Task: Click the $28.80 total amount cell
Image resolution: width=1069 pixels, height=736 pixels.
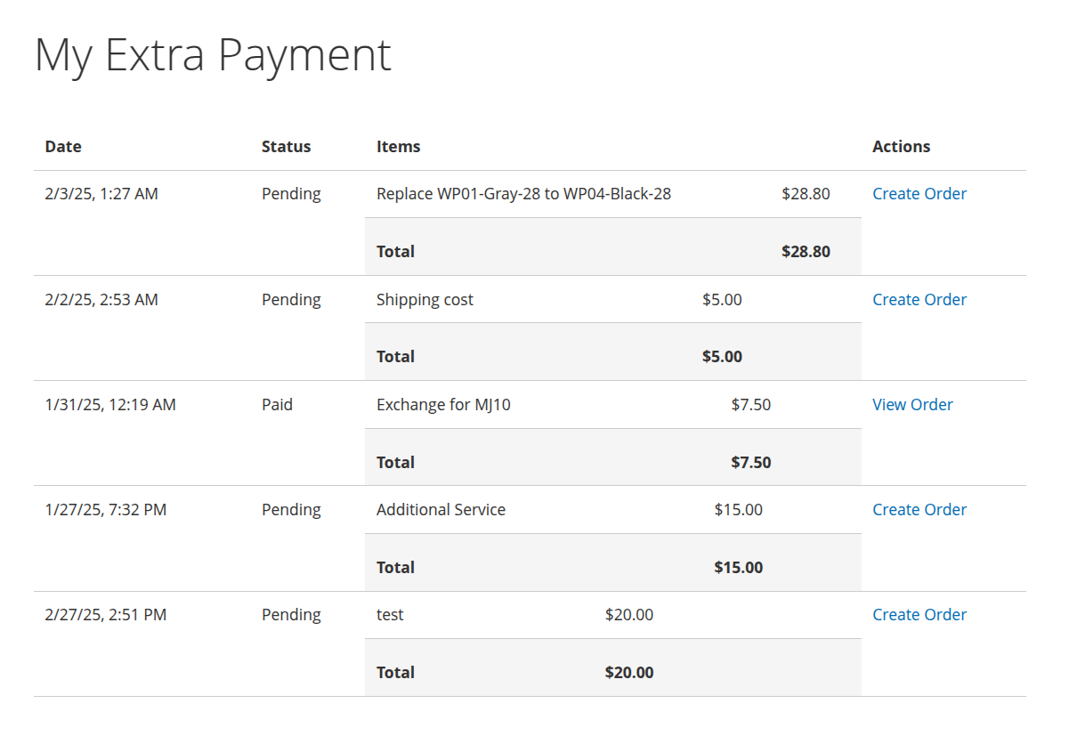Action: pyautogui.click(x=807, y=251)
